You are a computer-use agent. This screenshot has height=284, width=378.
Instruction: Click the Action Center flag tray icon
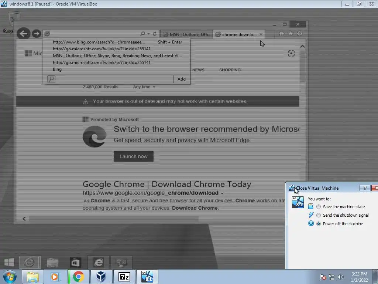323,277
